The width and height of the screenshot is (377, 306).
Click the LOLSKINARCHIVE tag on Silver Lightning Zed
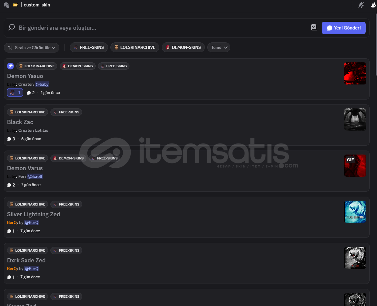coord(27,204)
